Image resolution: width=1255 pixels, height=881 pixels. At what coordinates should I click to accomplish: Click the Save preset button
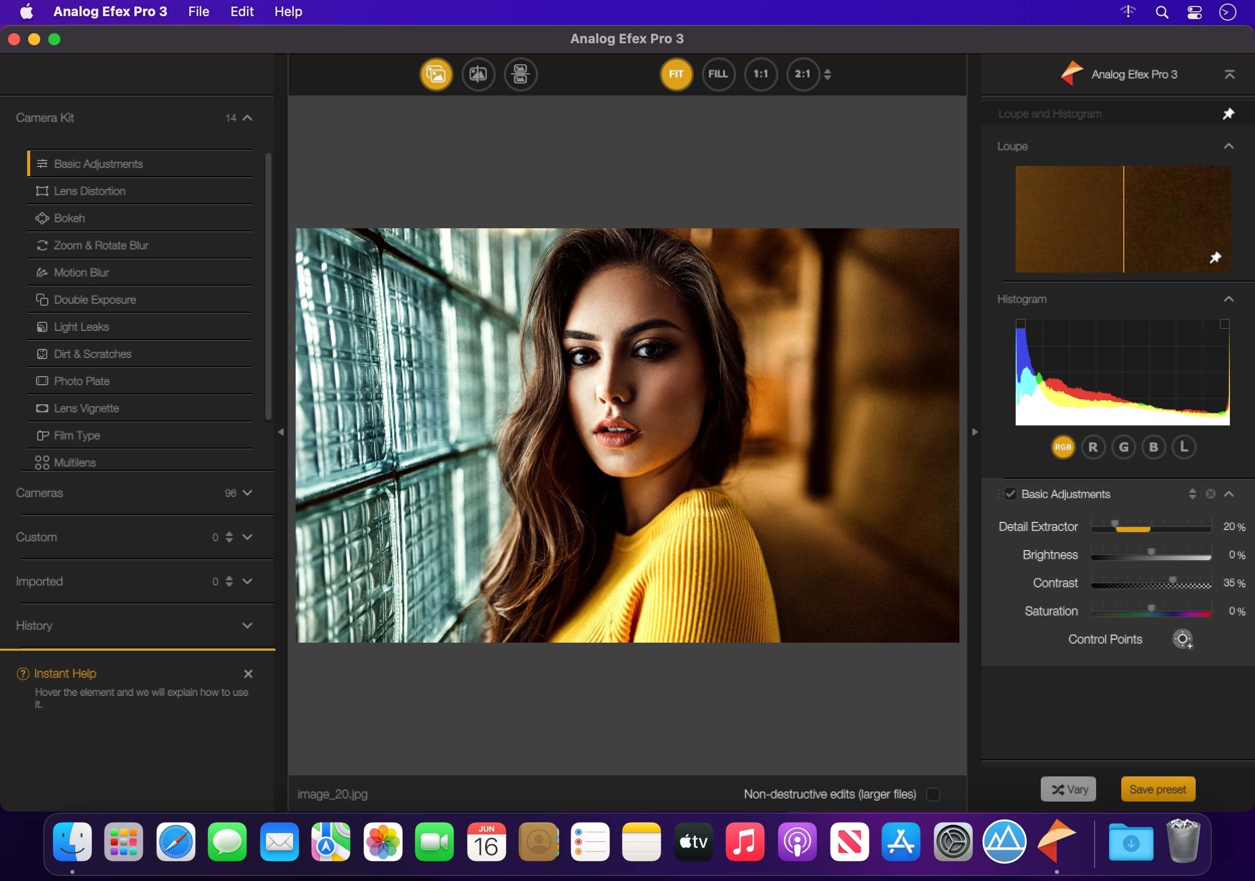click(1157, 789)
